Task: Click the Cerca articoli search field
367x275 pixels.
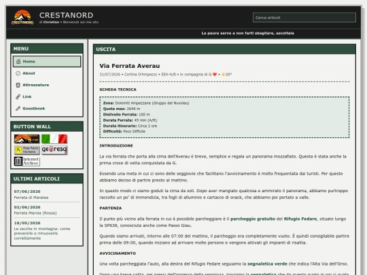Action: [304, 18]
